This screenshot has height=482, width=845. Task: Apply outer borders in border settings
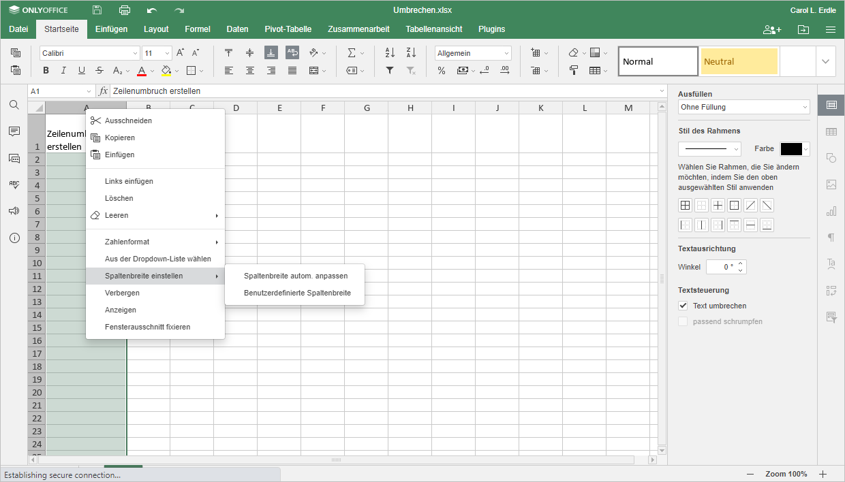click(x=734, y=205)
